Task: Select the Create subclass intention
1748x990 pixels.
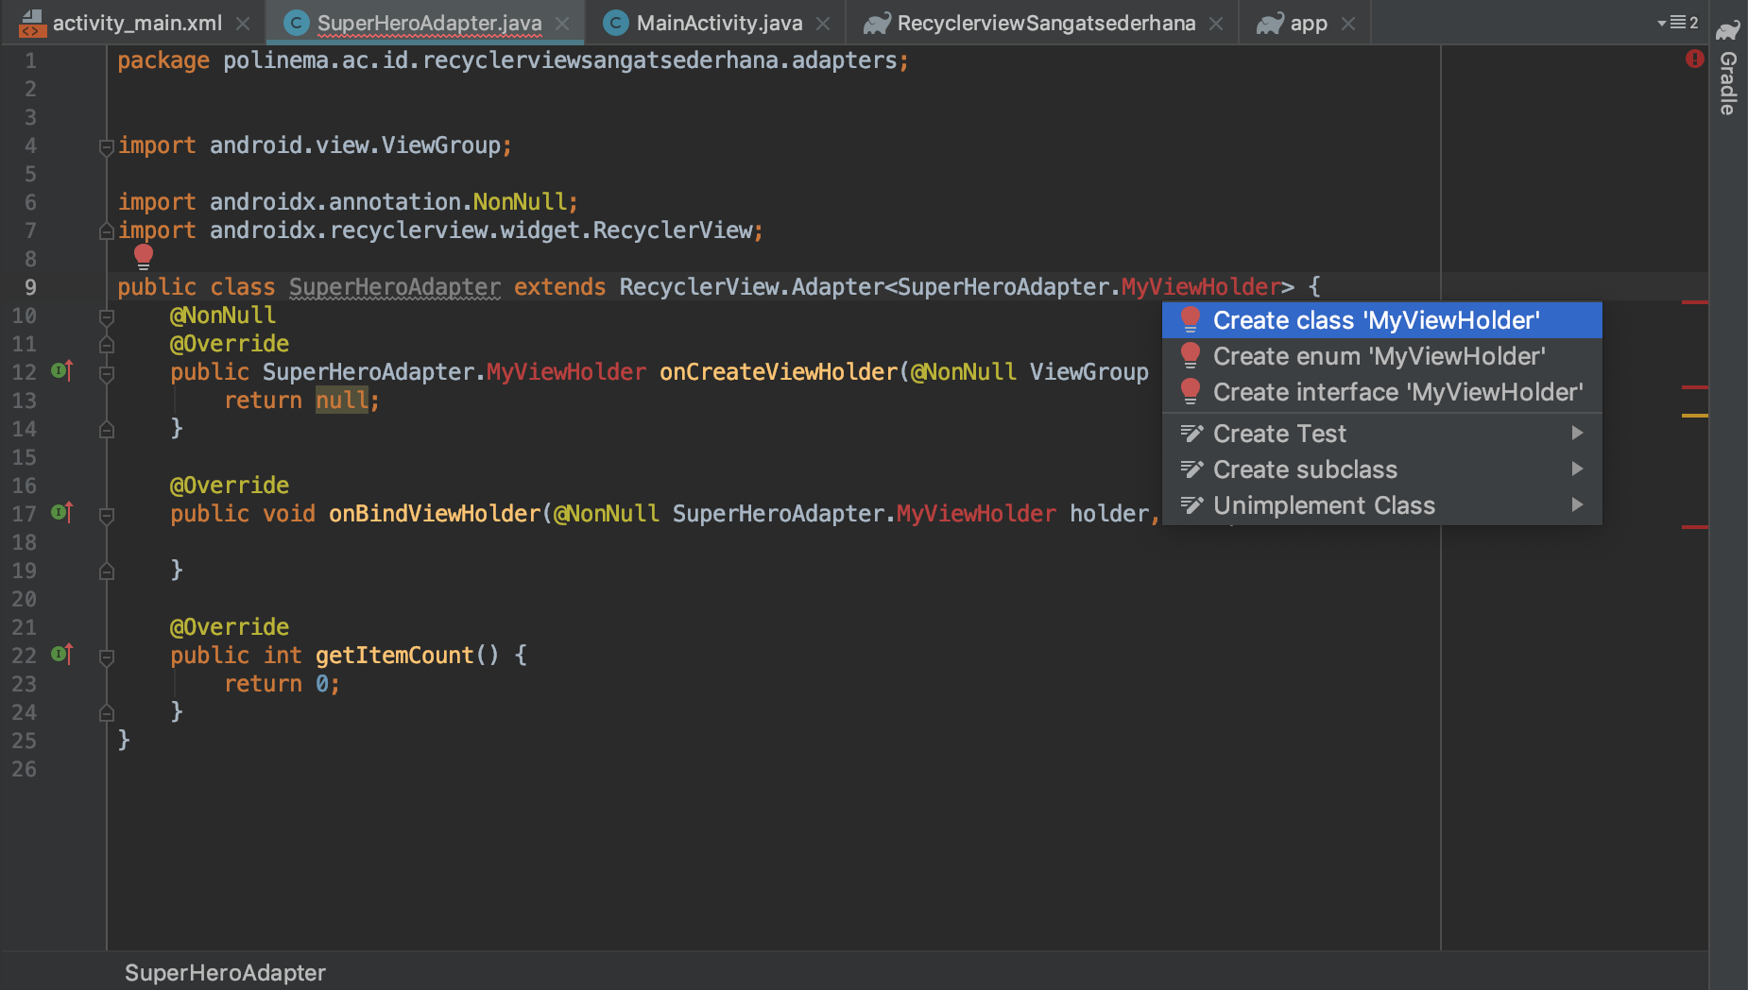Action: click(1381, 469)
